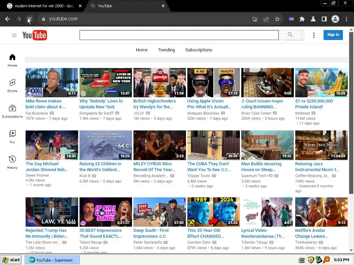
Task: Open the Windows start button
Action: (11, 260)
